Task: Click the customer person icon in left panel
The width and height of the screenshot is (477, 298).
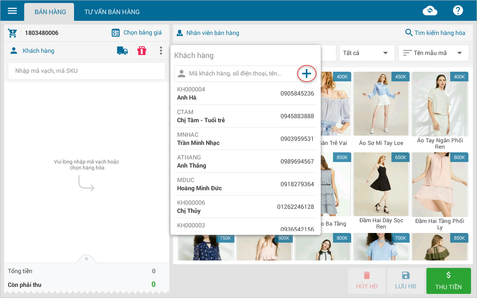Action: pyautogui.click(x=14, y=51)
